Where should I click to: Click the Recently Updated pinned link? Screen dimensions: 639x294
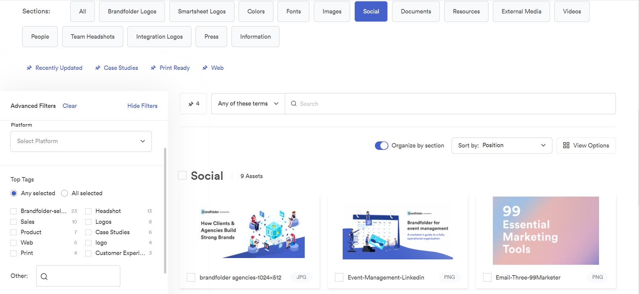[59, 68]
